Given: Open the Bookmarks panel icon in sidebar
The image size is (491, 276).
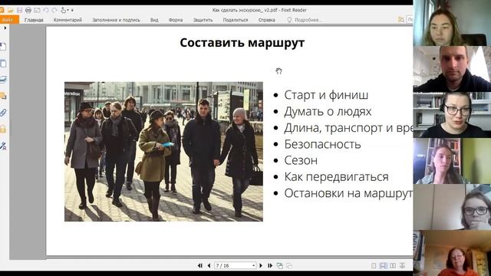Looking at the screenshot, I should (3, 47).
